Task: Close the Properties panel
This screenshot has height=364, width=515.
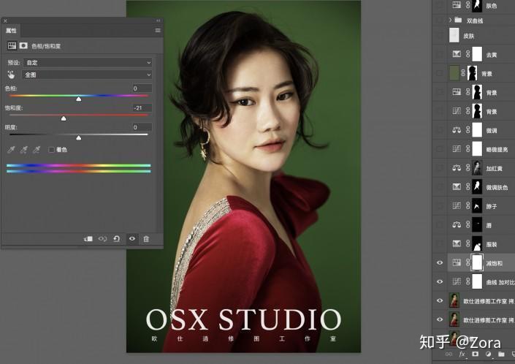Action: pyautogui.click(x=5, y=20)
